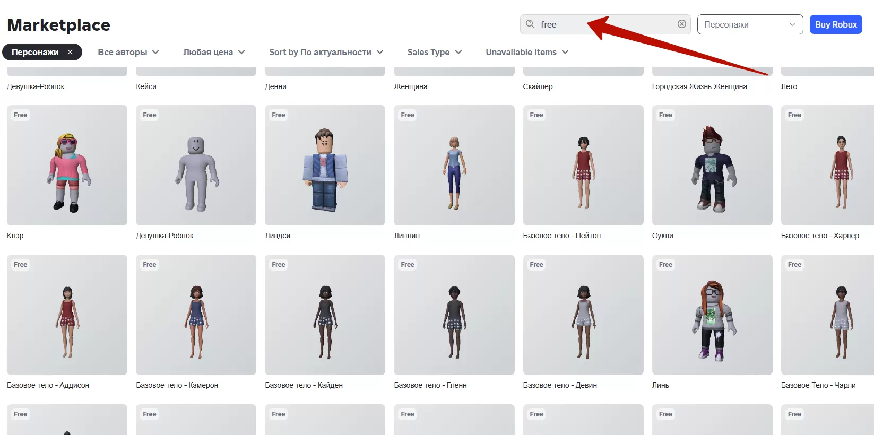Screen dimensions: 874x435
Task: Click the Линлин item name
Action: [x=406, y=236]
